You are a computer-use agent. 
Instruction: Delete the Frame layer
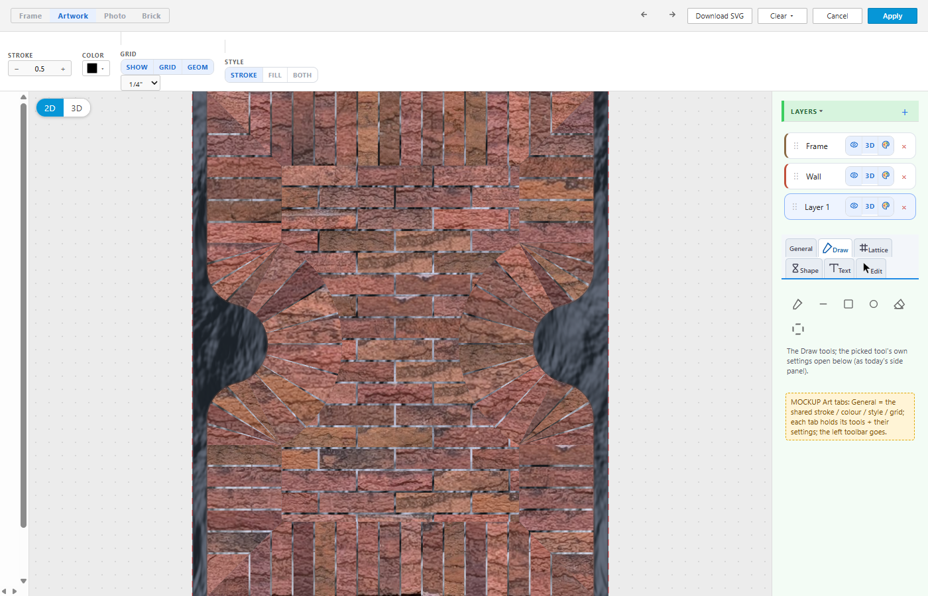[903, 146]
